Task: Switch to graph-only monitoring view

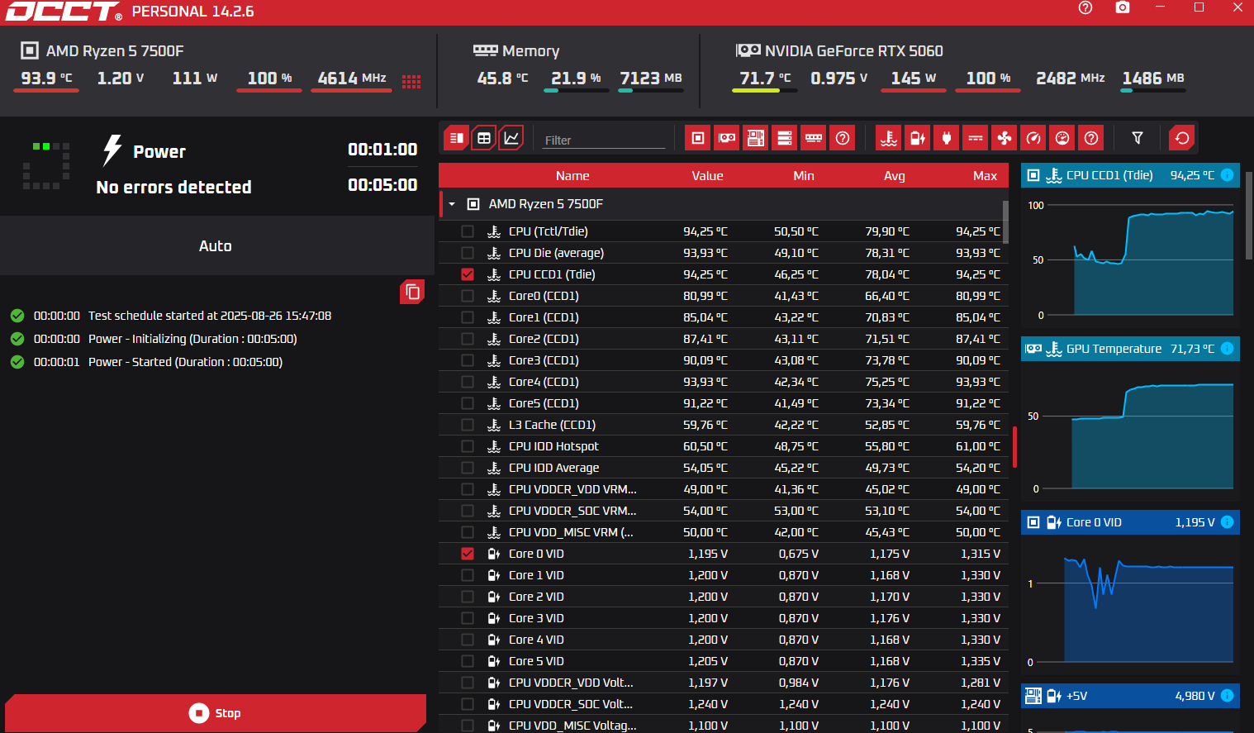Action: [512, 138]
